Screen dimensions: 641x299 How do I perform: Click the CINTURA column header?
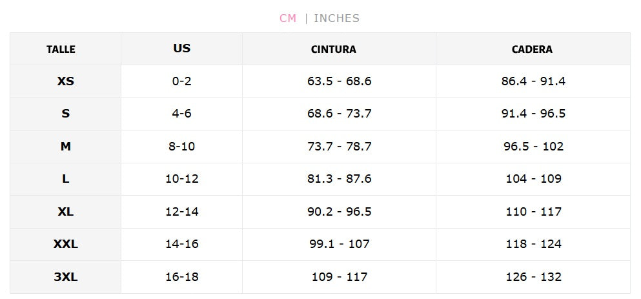tap(333, 49)
